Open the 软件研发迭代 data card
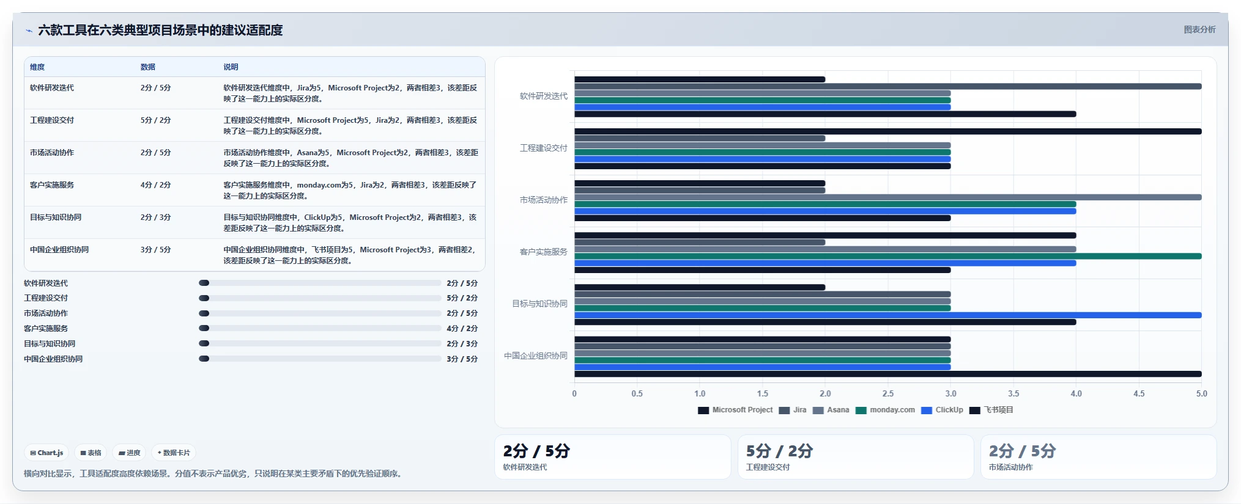This screenshot has width=1241, height=504. point(613,457)
